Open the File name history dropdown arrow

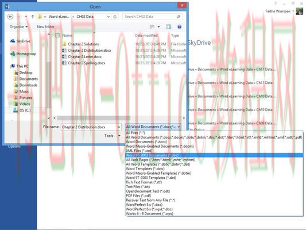[119, 127]
